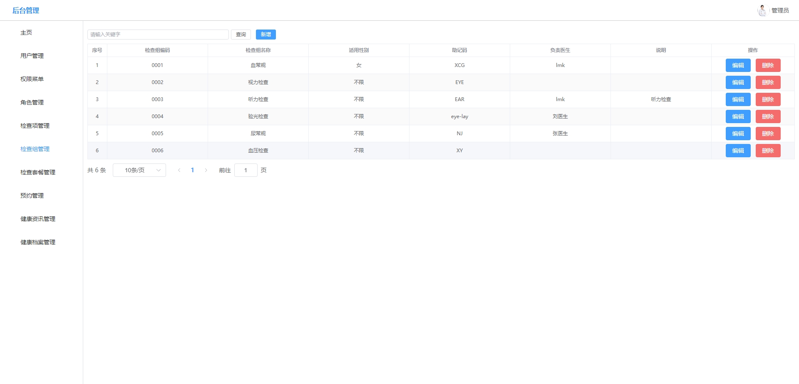Edit the 听力检查 row 0003
The width and height of the screenshot is (799, 384).
738,99
